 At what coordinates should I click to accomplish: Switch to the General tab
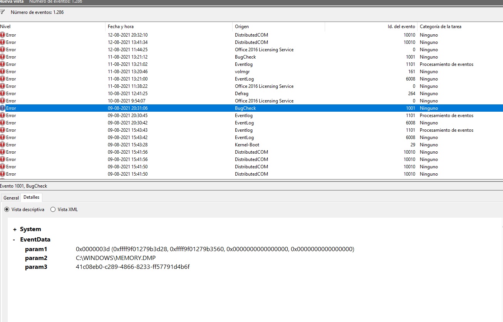tap(11, 198)
